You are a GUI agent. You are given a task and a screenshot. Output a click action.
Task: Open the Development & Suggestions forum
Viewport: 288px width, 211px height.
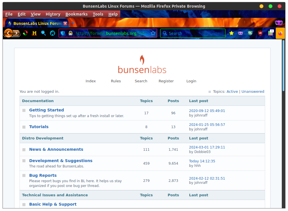tap(61, 161)
